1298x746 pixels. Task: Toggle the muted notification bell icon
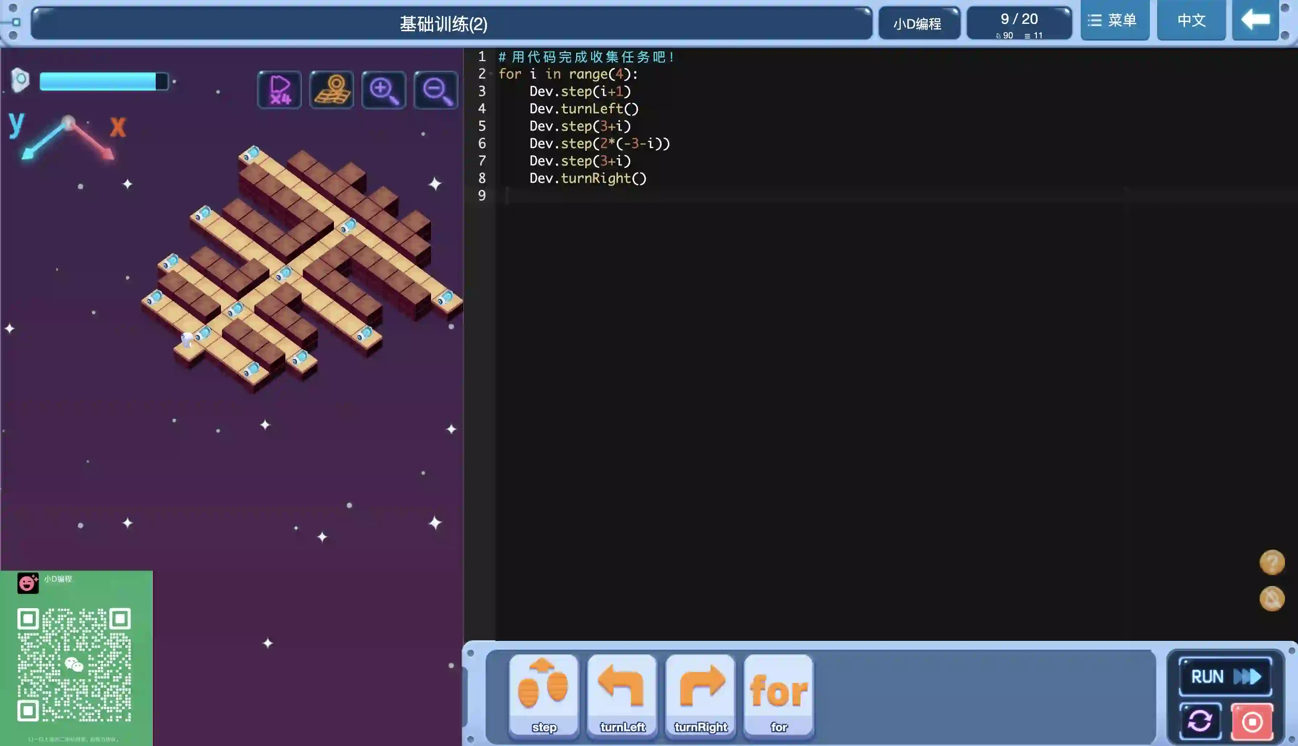pos(1272,599)
